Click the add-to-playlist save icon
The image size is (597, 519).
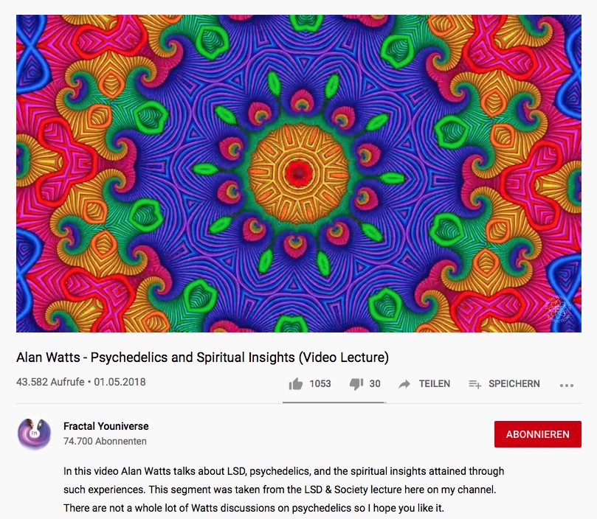click(x=475, y=384)
